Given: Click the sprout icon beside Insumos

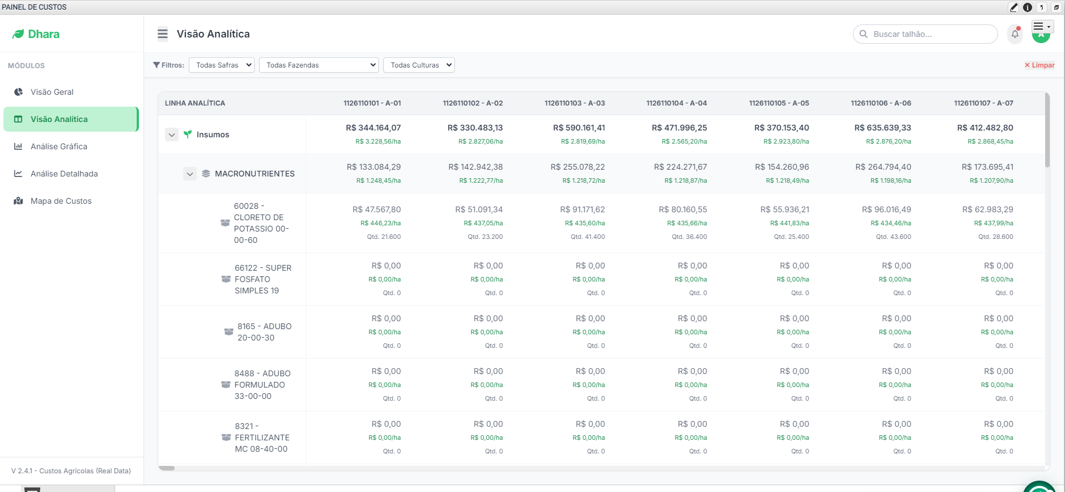Looking at the screenshot, I should [188, 134].
